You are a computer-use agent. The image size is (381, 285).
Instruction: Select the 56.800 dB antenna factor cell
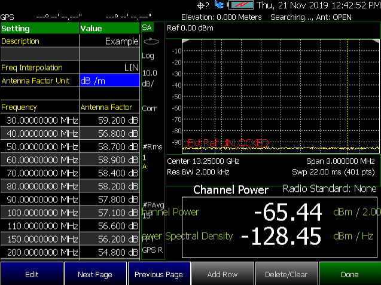point(109,133)
